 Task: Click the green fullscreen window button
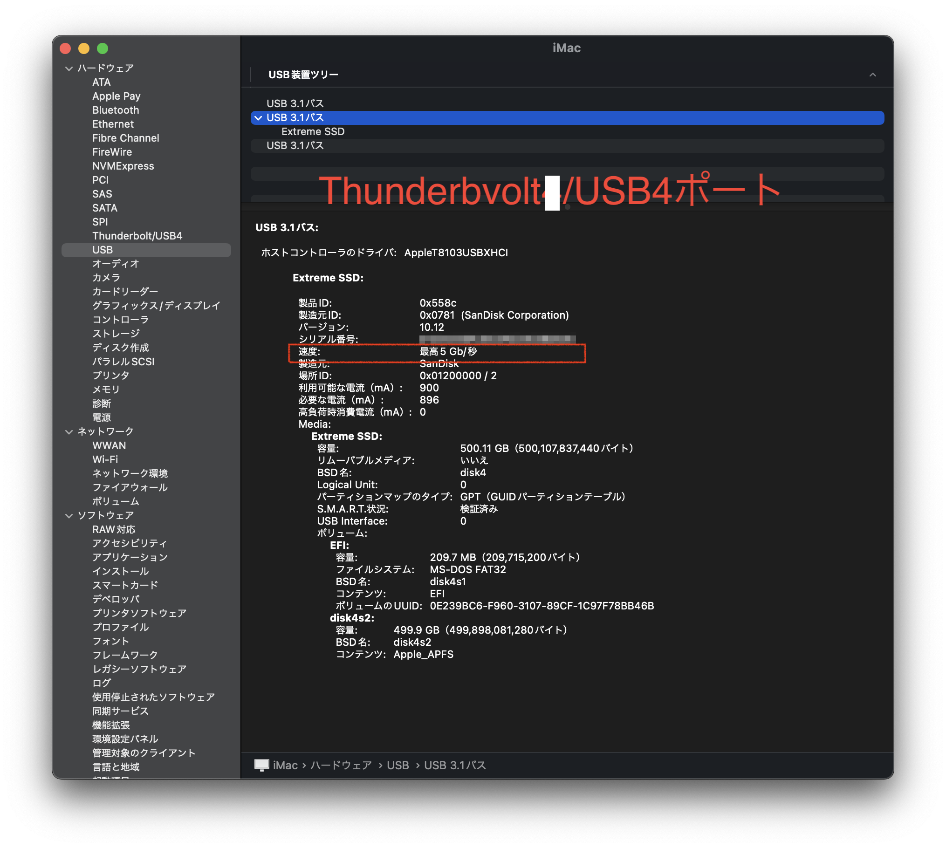coord(103,48)
